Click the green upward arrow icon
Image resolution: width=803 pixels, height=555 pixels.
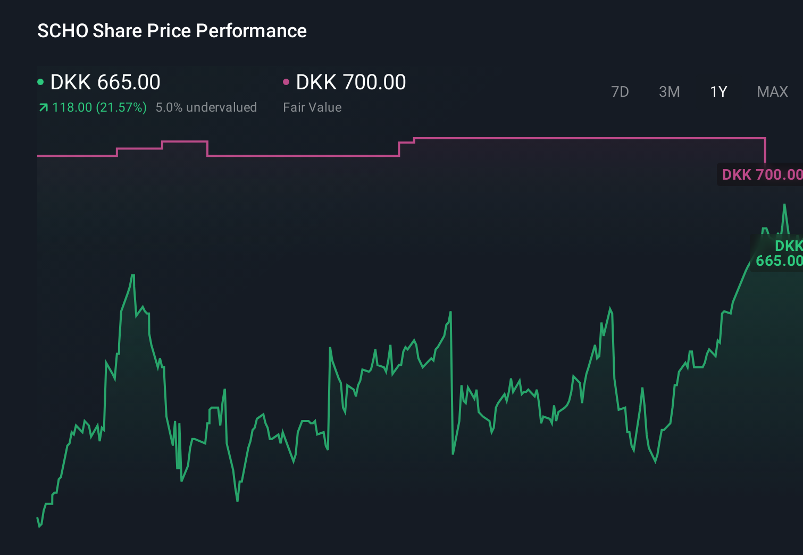pyautogui.click(x=44, y=108)
